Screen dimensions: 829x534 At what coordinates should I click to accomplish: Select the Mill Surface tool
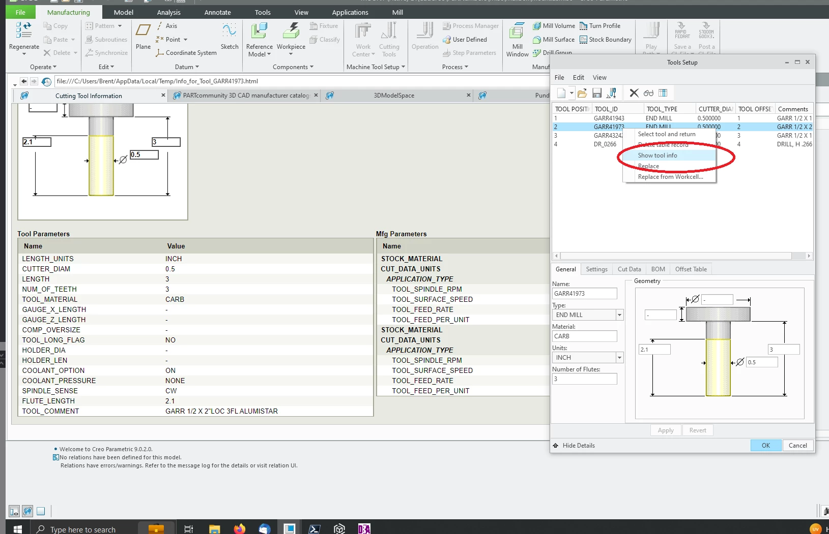point(554,40)
